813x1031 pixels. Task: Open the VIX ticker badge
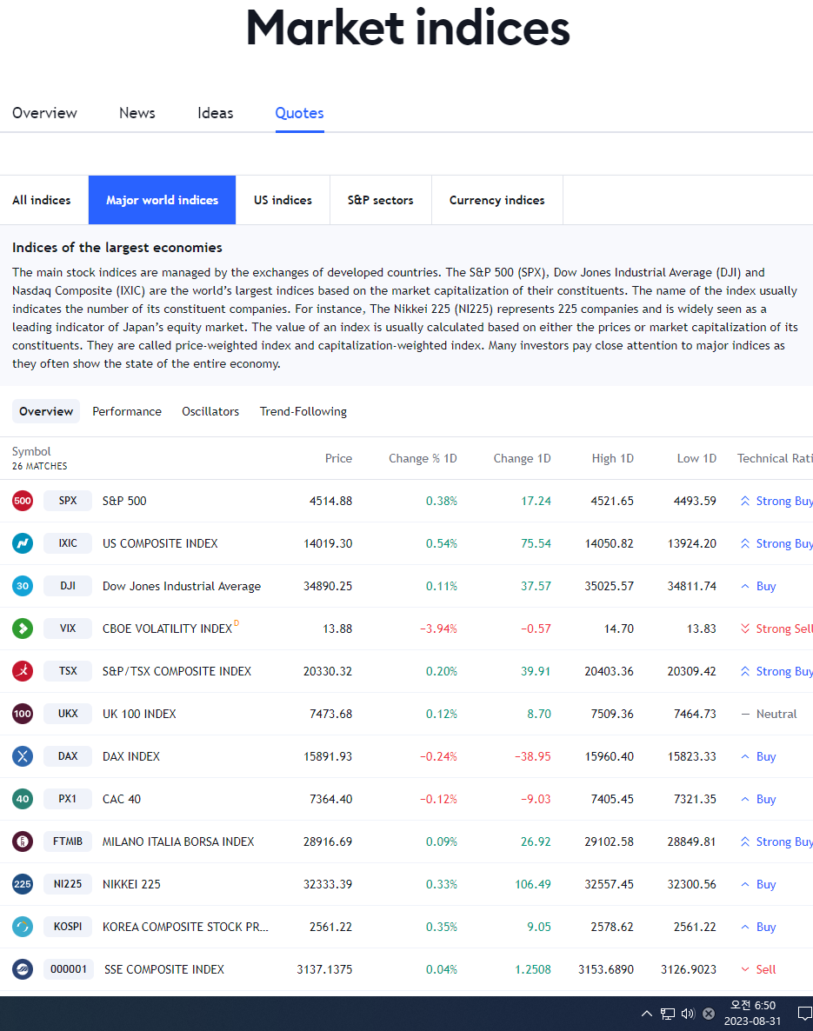click(68, 629)
